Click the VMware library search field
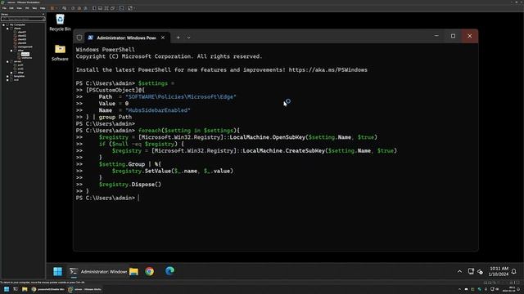 tap(22, 19)
